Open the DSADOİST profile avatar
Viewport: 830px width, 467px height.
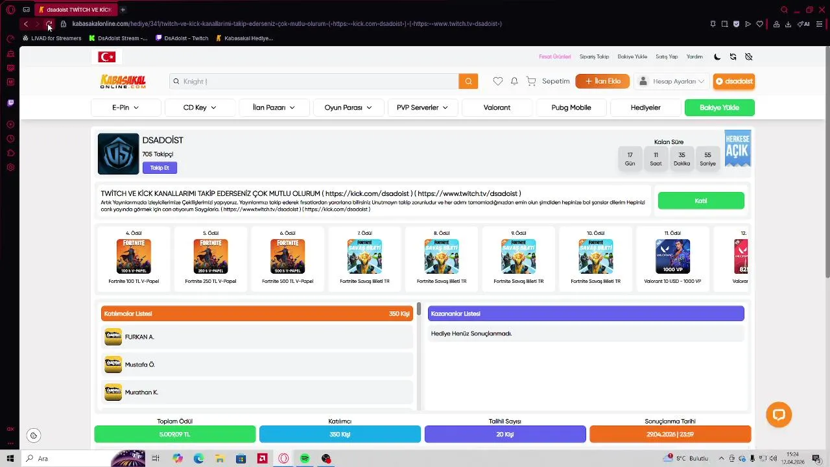(118, 154)
